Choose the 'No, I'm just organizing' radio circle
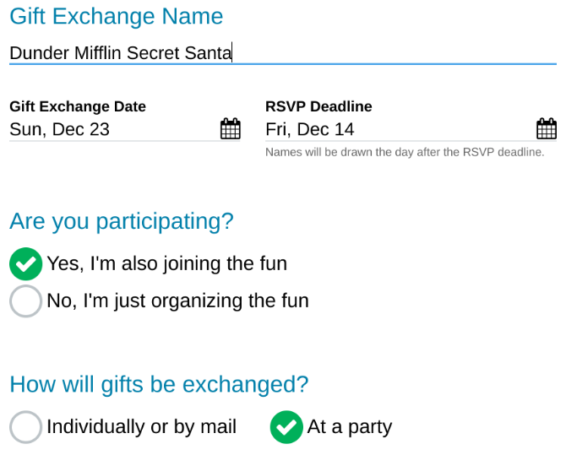 click(25, 301)
